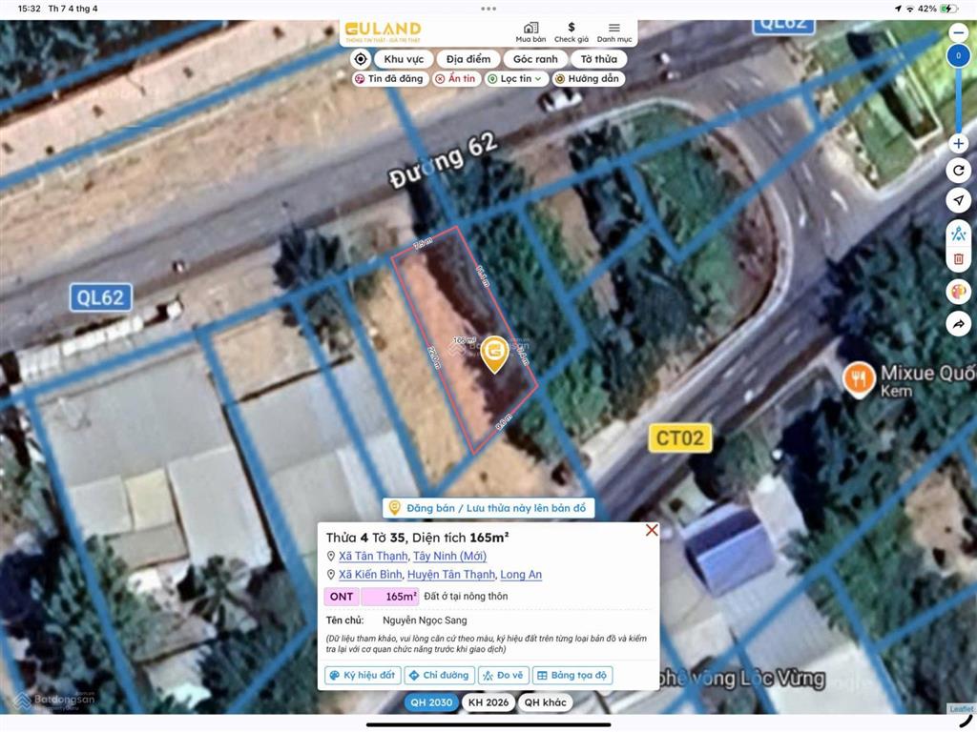977x732 pixels.
Task: Click the owner name Nguyễn Ngọc Sang
Action: click(425, 620)
